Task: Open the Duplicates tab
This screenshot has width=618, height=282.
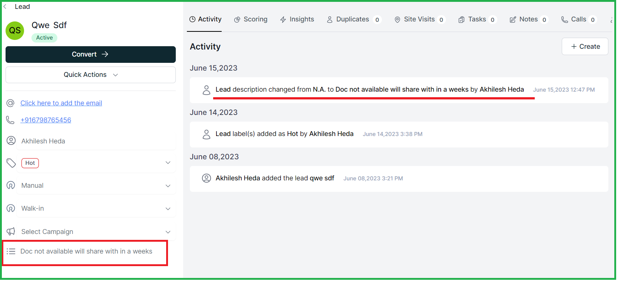Action: click(x=354, y=19)
